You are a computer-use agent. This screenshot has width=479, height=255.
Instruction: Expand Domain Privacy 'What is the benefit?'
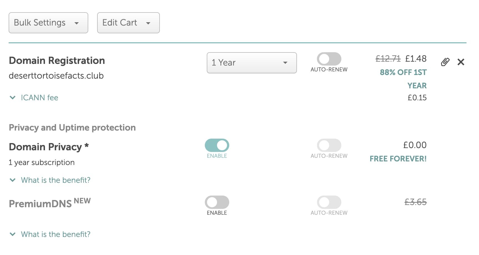coord(56,180)
